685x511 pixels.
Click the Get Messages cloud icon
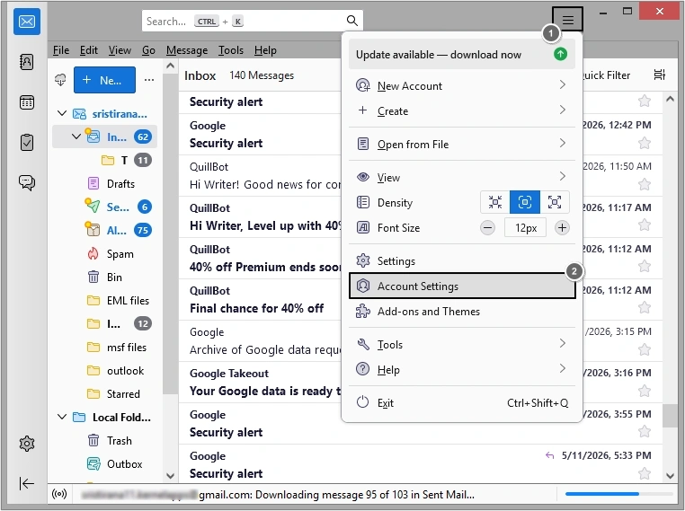pos(60,80)
